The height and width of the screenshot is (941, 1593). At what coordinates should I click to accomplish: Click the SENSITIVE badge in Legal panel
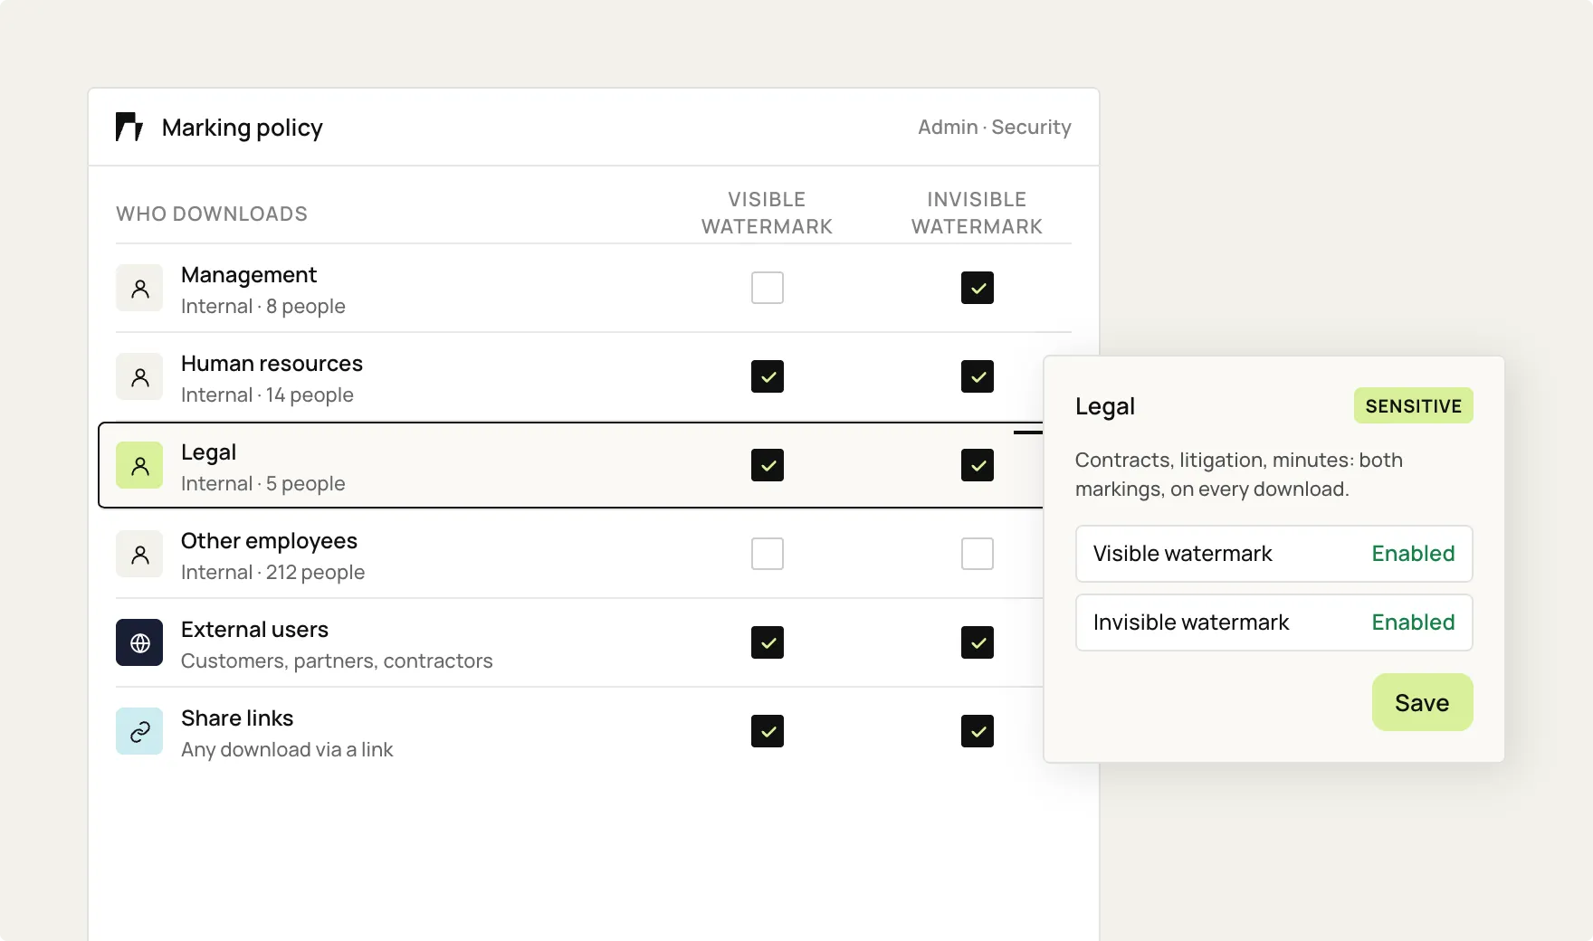click(x=1413, y=405)
